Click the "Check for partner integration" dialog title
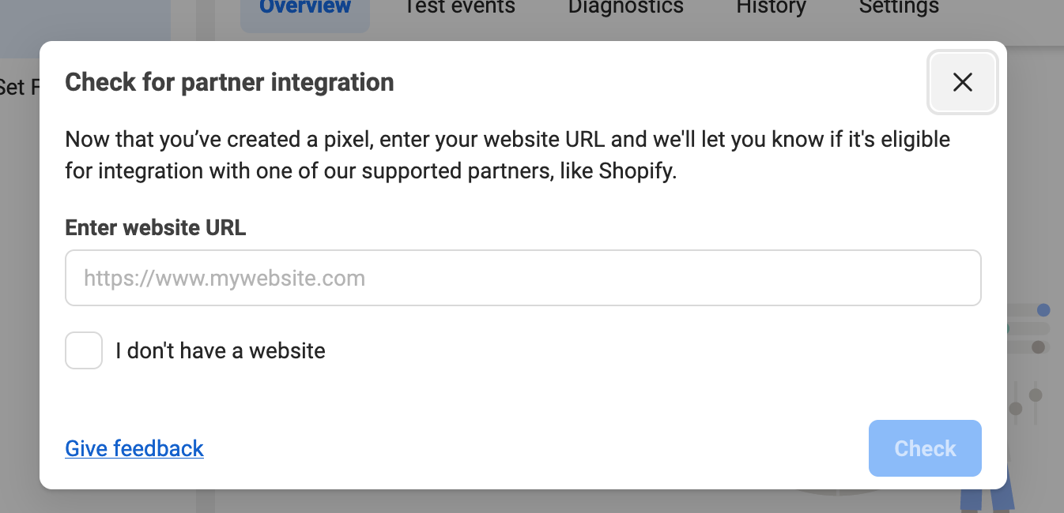 pos(229,82)
